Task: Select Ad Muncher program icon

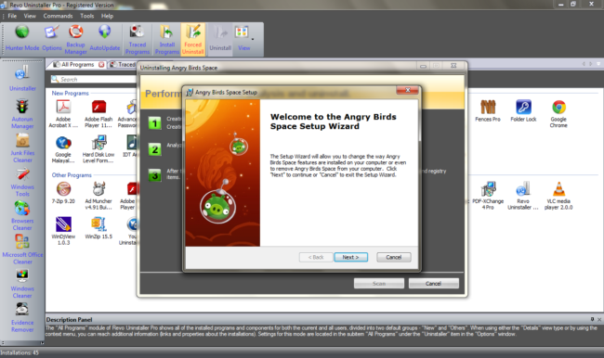Action: click(x=98, y=196)
